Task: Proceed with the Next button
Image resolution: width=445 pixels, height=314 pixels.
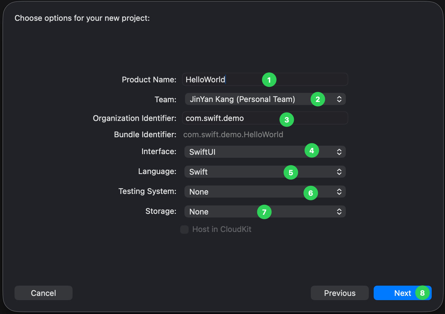Action: tap(403, 293)
